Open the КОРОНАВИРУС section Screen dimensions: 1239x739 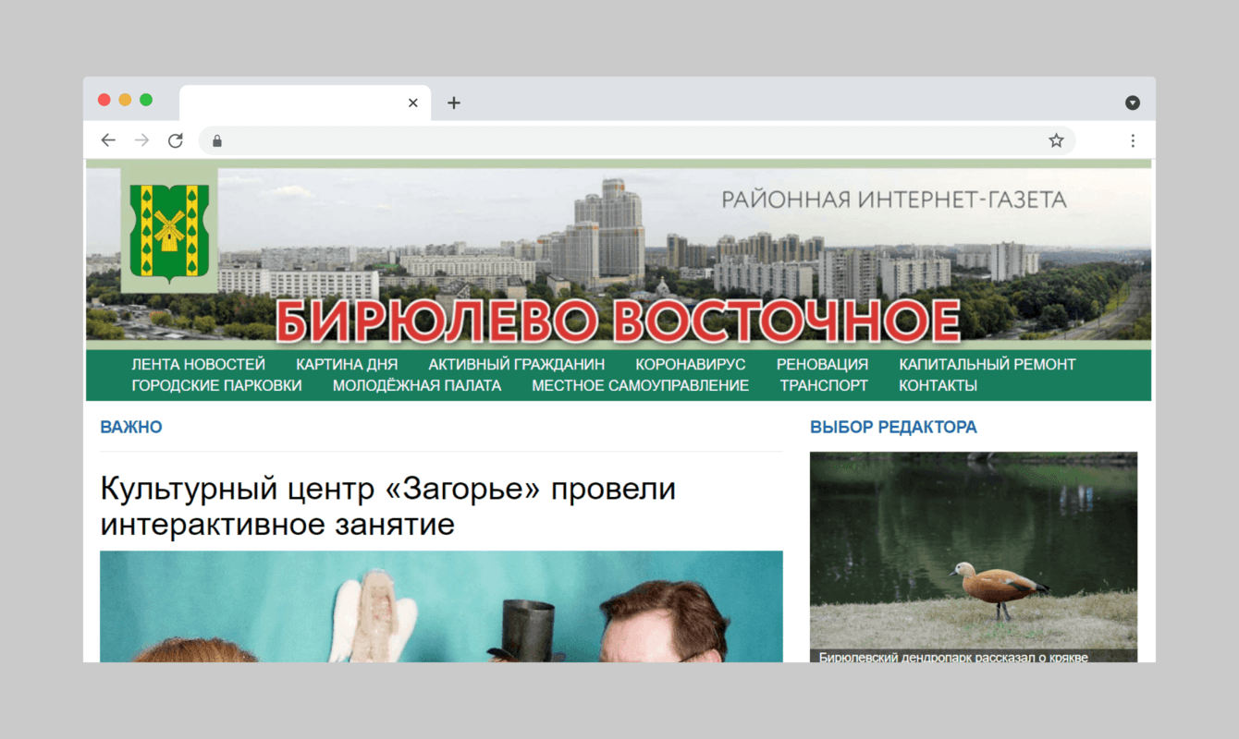click(x=690, y=364)
